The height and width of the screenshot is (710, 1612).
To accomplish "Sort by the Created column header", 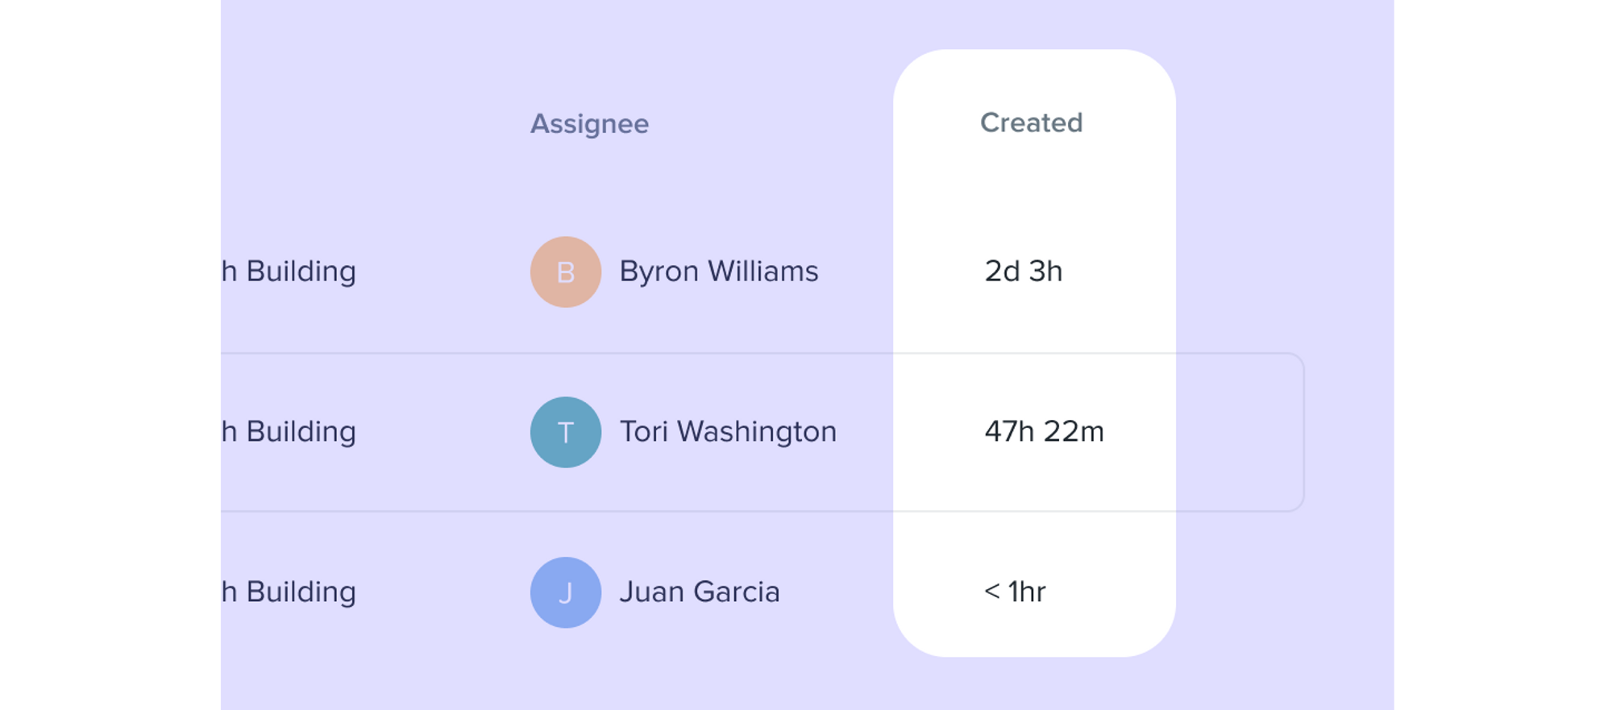I will pos(1031,122).
